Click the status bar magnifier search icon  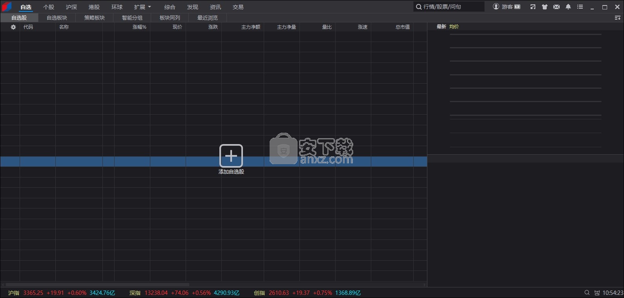coord(587,293)
